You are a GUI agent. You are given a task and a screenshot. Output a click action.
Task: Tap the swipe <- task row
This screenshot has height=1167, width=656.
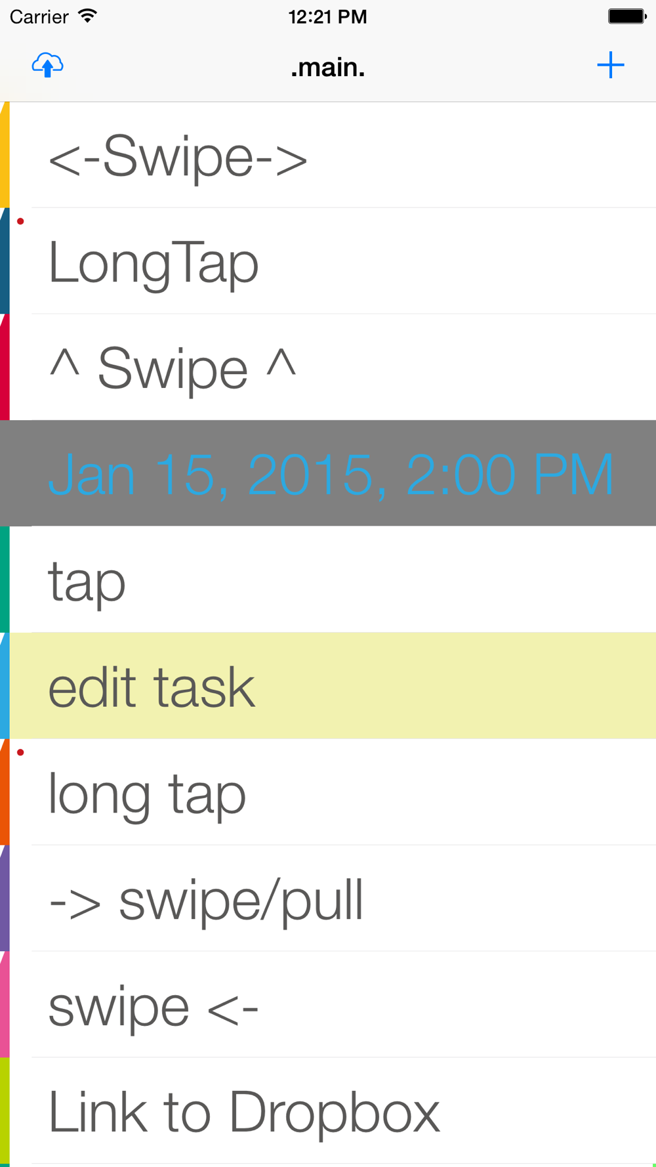(x=328, y=1005)
